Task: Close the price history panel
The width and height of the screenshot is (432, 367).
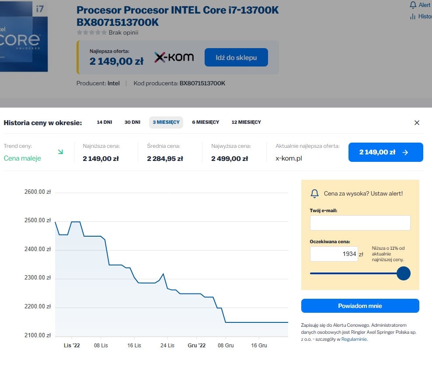Action: point(417,122)
